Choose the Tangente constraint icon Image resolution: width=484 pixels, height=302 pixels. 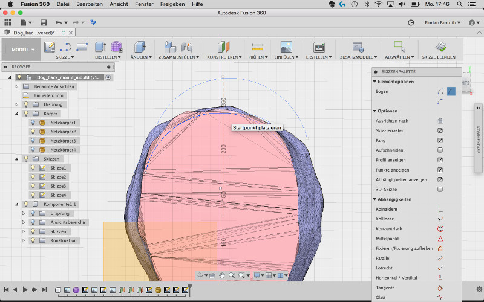pyautogui.click(x=440, y=288)
